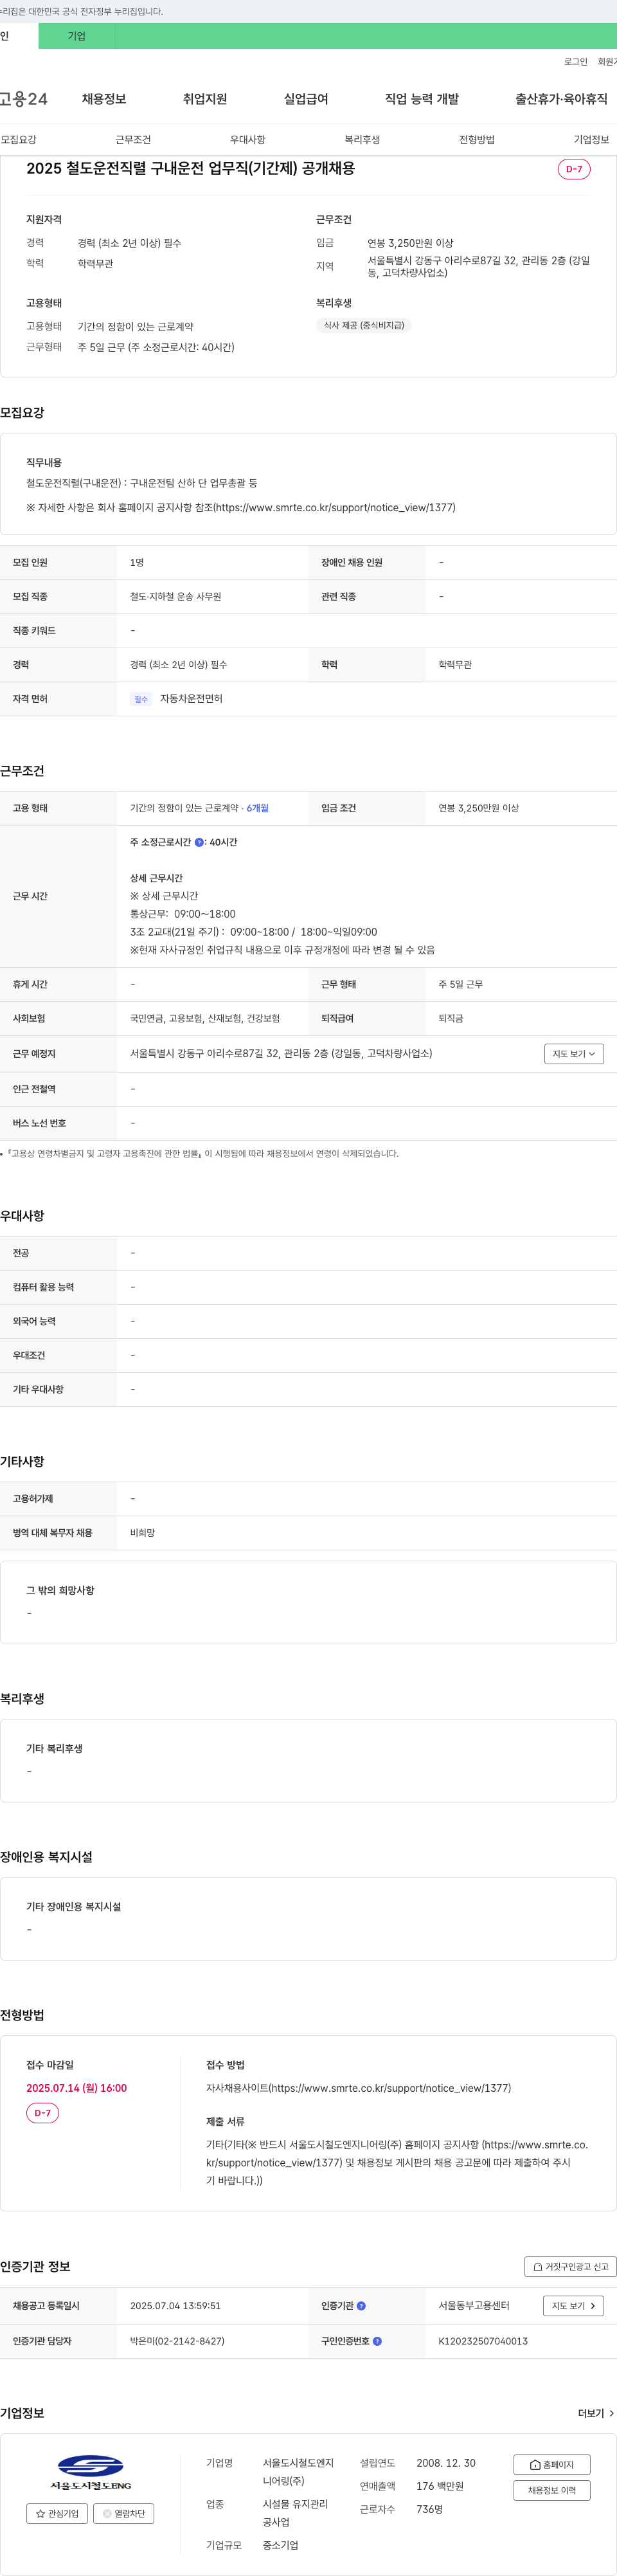This screenshot has width=617, height=2576.
Task: Add company via 관심기업 star button
Action: [57, 2513]
